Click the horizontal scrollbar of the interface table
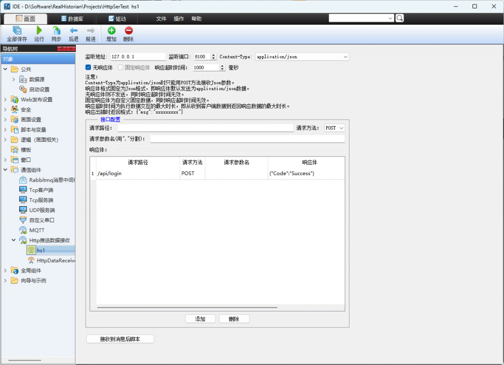This screenshot has width=504, height=365. point(187,307)
